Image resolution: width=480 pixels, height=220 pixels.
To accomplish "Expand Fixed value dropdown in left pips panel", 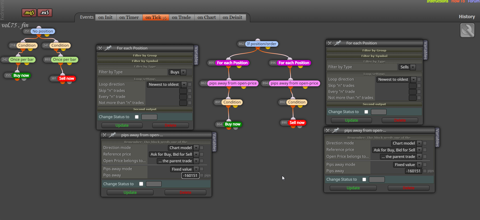I will pos(184,169).
